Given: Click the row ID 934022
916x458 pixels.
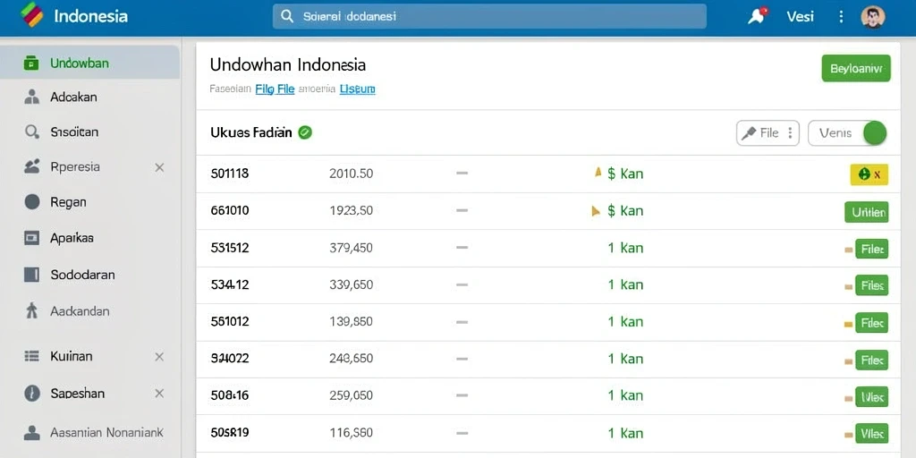Looking at the screenshot, I should click(x=230, y=358).
